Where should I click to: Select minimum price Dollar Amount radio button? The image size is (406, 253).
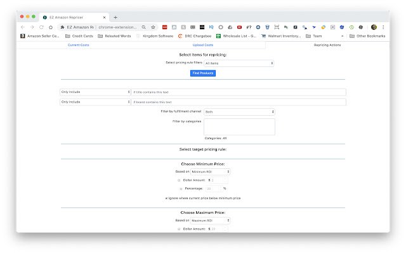click(179, 180)
